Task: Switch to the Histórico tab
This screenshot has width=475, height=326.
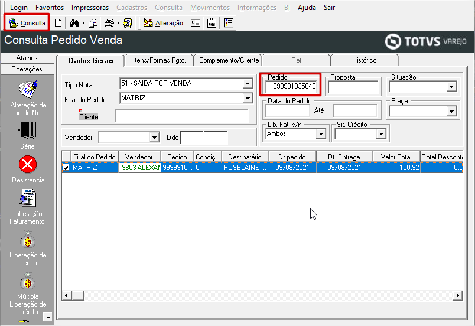Action: click(x=364, y=60)
